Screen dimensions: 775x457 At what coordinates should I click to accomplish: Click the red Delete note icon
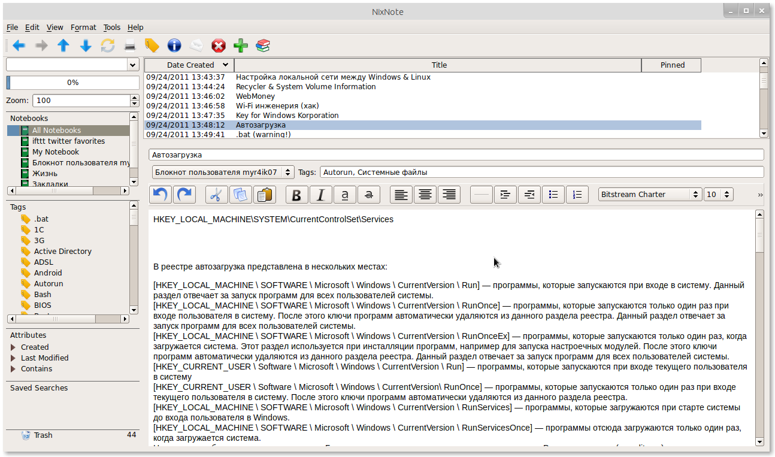click(219, 46)
